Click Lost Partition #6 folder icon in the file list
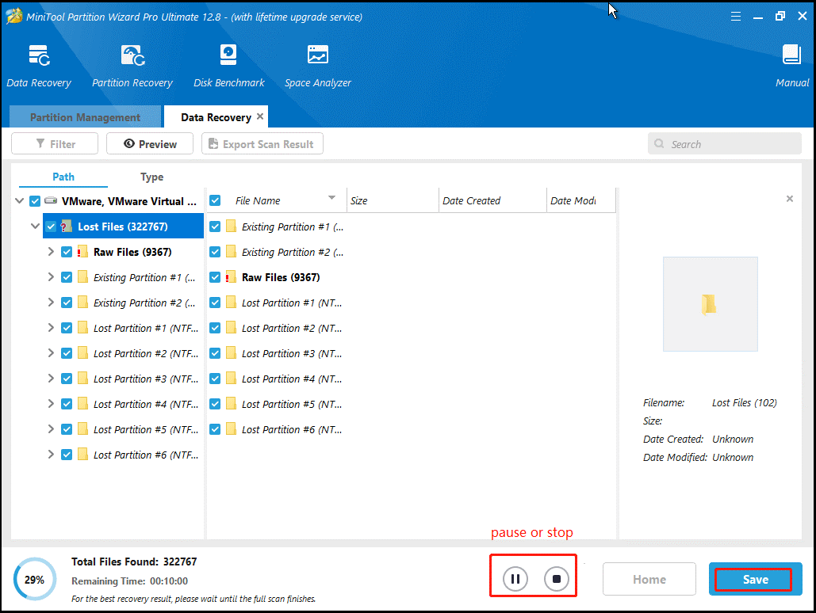The width and height of the screenshot is (816, 613). 231,429
